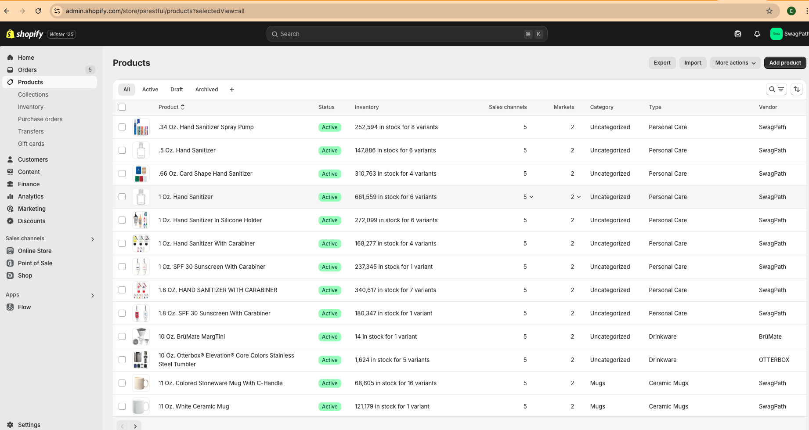This screenshot has height=430, width=809.
Task: Click the OTTERBOX vendor cell
Action: (774, 360)
